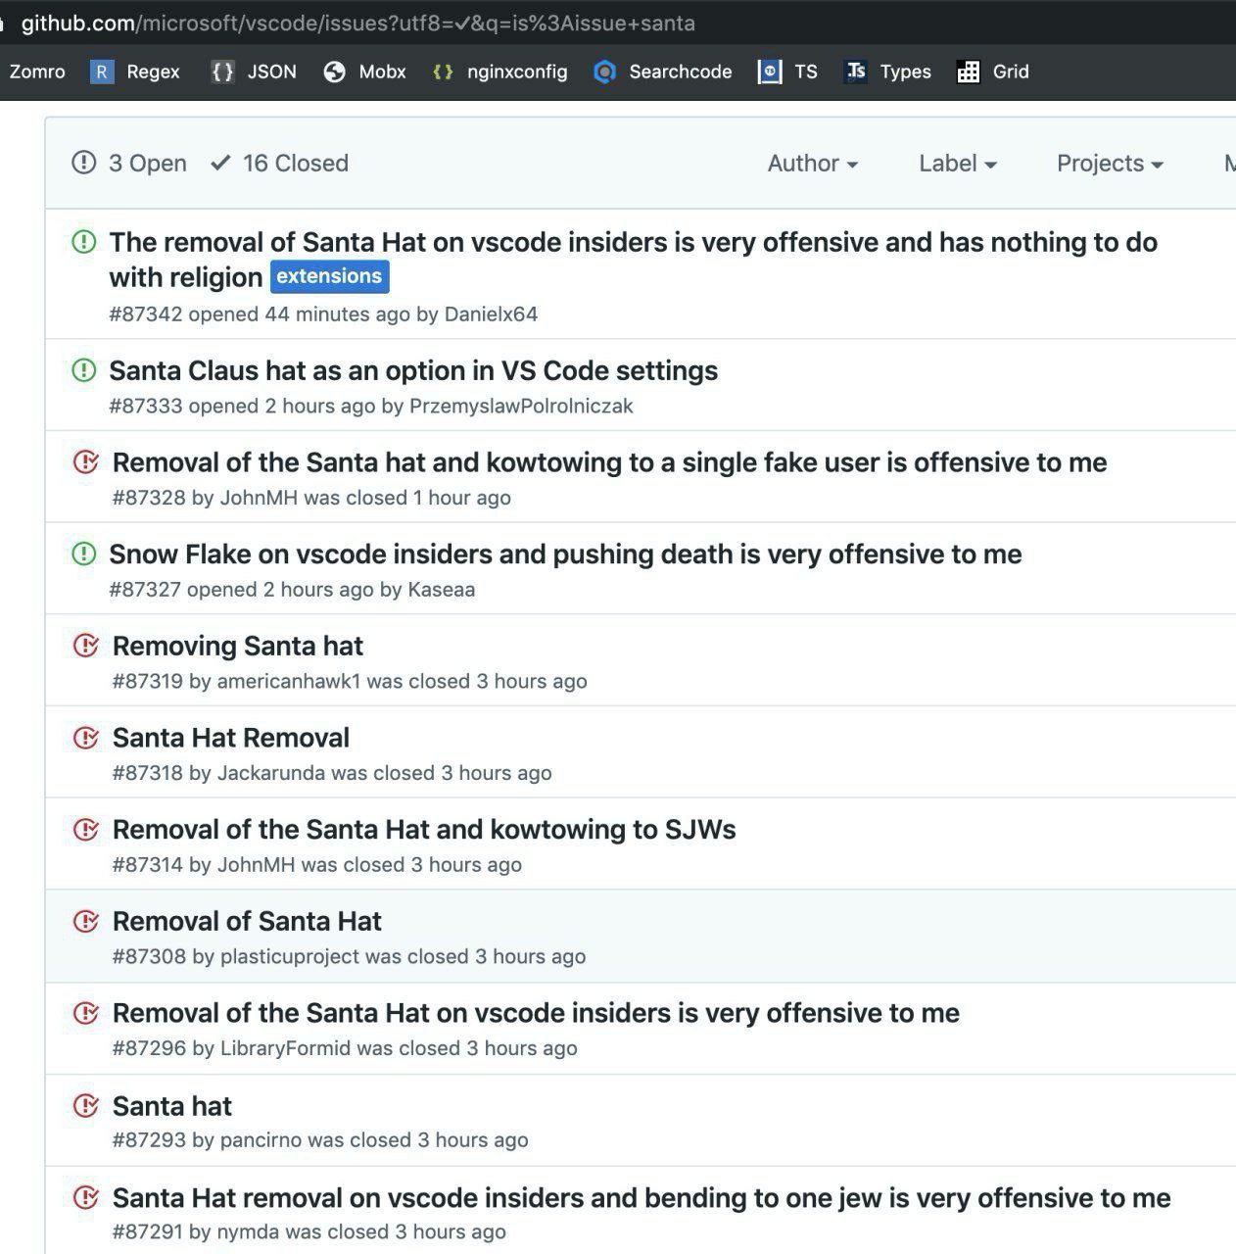Open the Label filter dropdown
The height and width of the screenshot is (1254, 1236).
coord(958,164)
